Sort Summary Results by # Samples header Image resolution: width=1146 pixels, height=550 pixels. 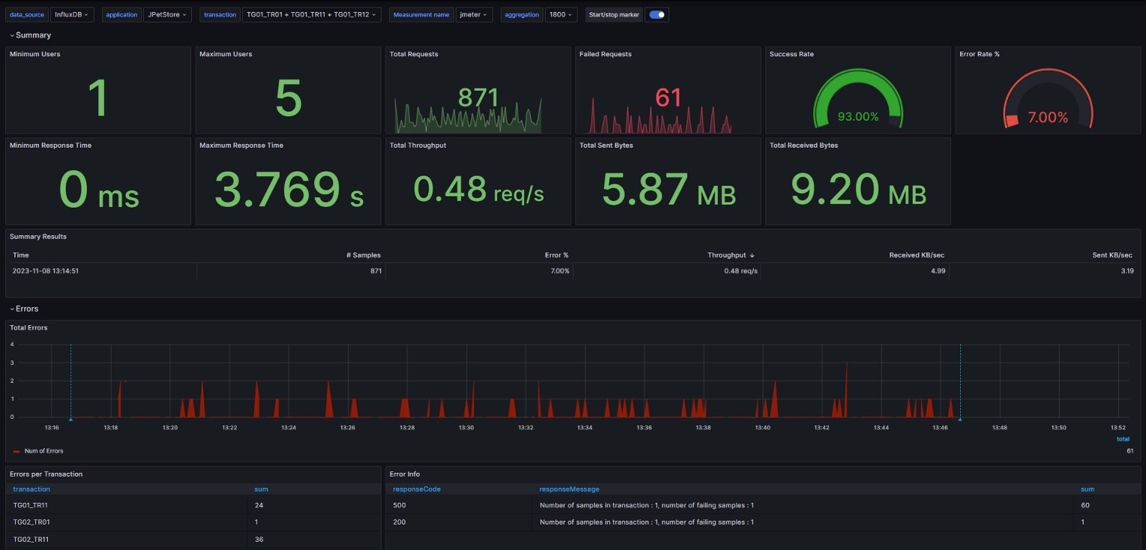tap(363, 256)
